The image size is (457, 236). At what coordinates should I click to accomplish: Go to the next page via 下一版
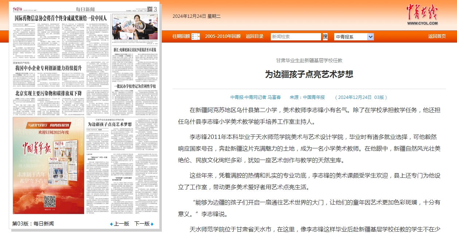pos(142,224)
